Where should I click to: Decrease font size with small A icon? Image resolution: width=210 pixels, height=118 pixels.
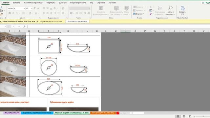(38, 8)
